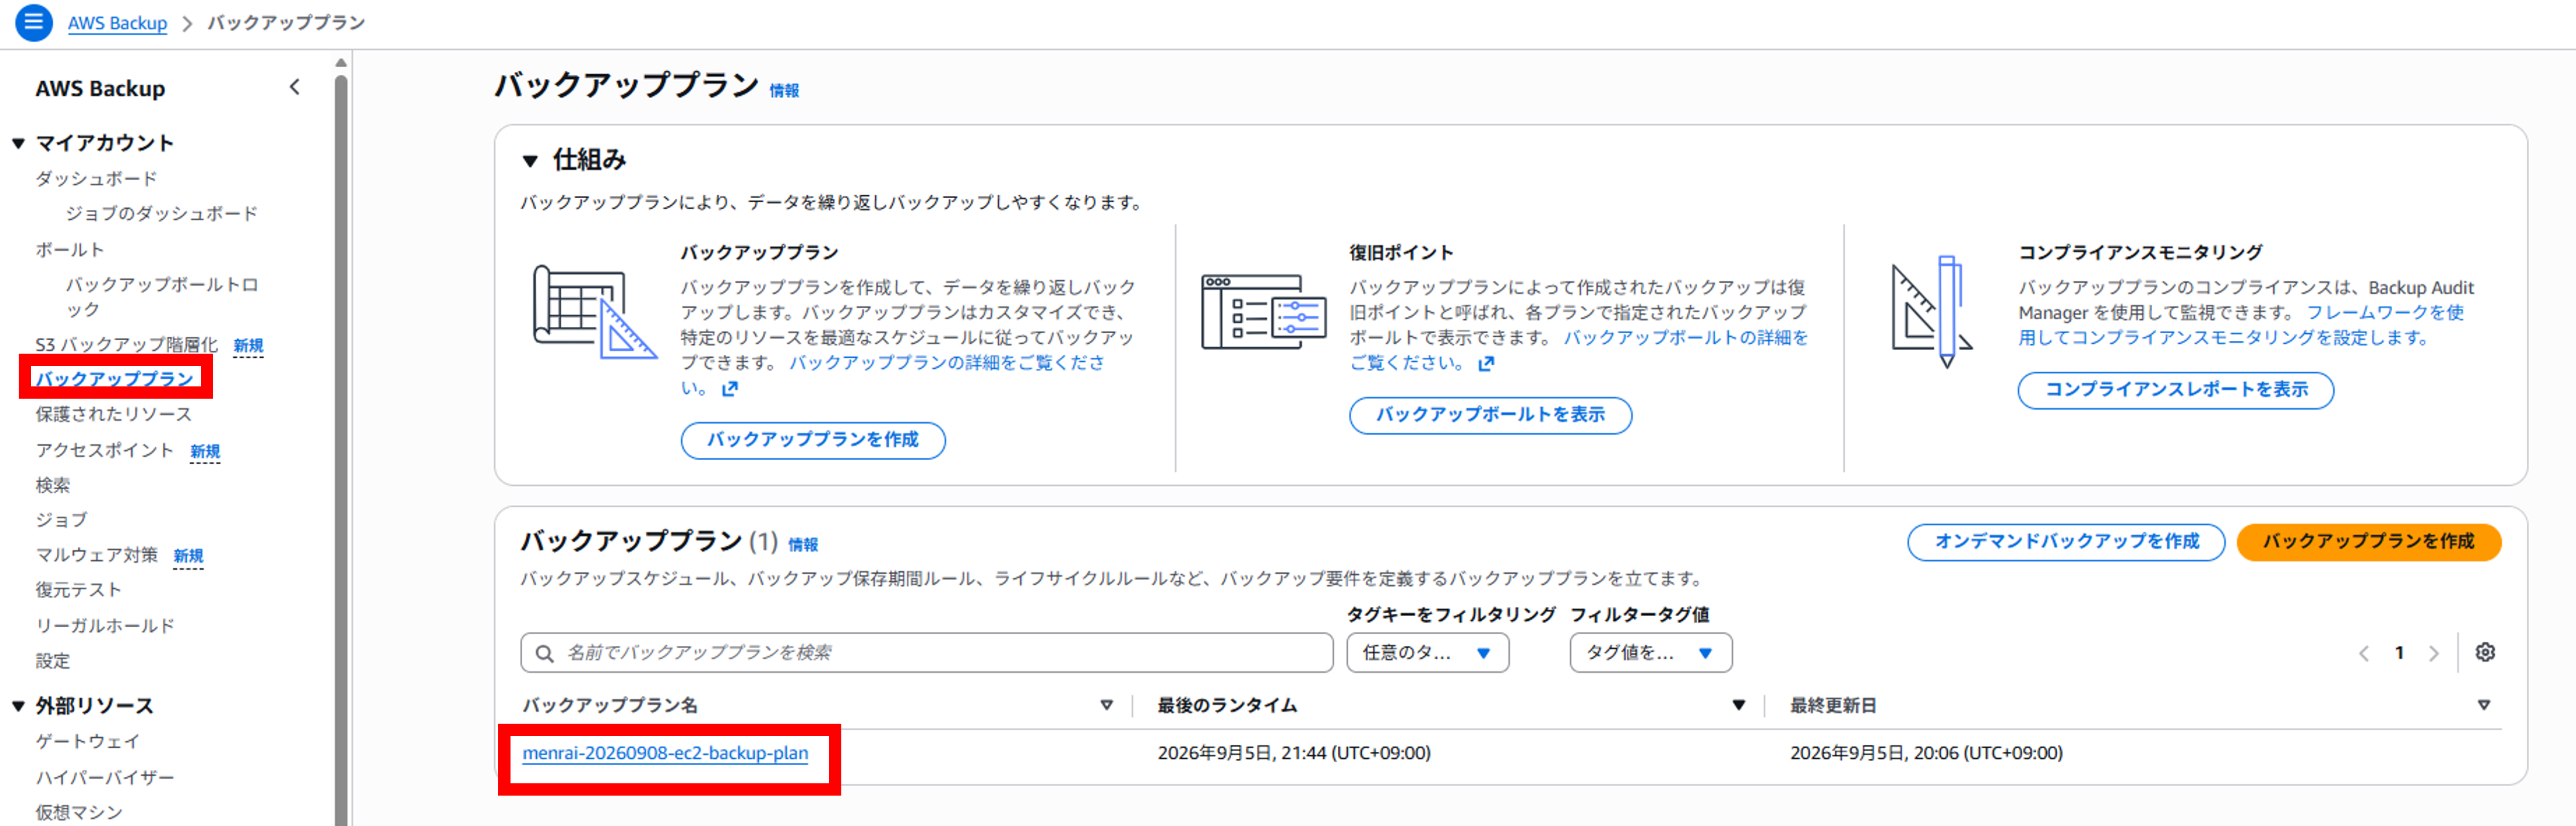Viewport: 2576px width, 826px height.
Task: Open ジョブのダッシュボード in sidebar
Action: 162,214
